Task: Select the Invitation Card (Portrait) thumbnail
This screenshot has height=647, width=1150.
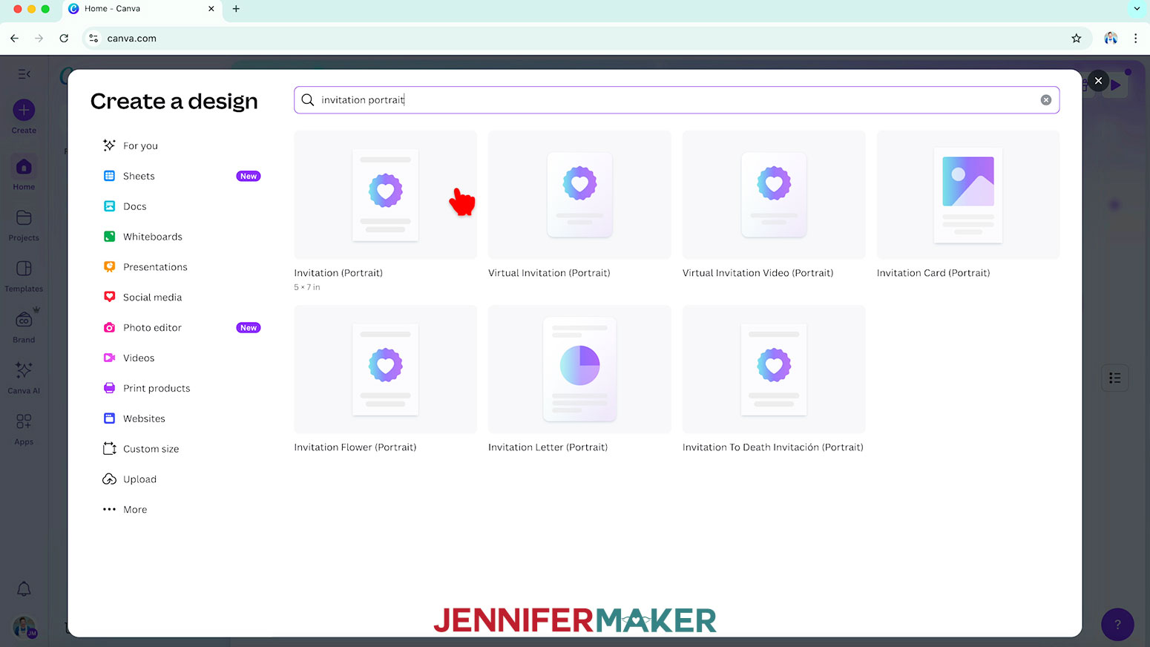Action: click(968, 195)
